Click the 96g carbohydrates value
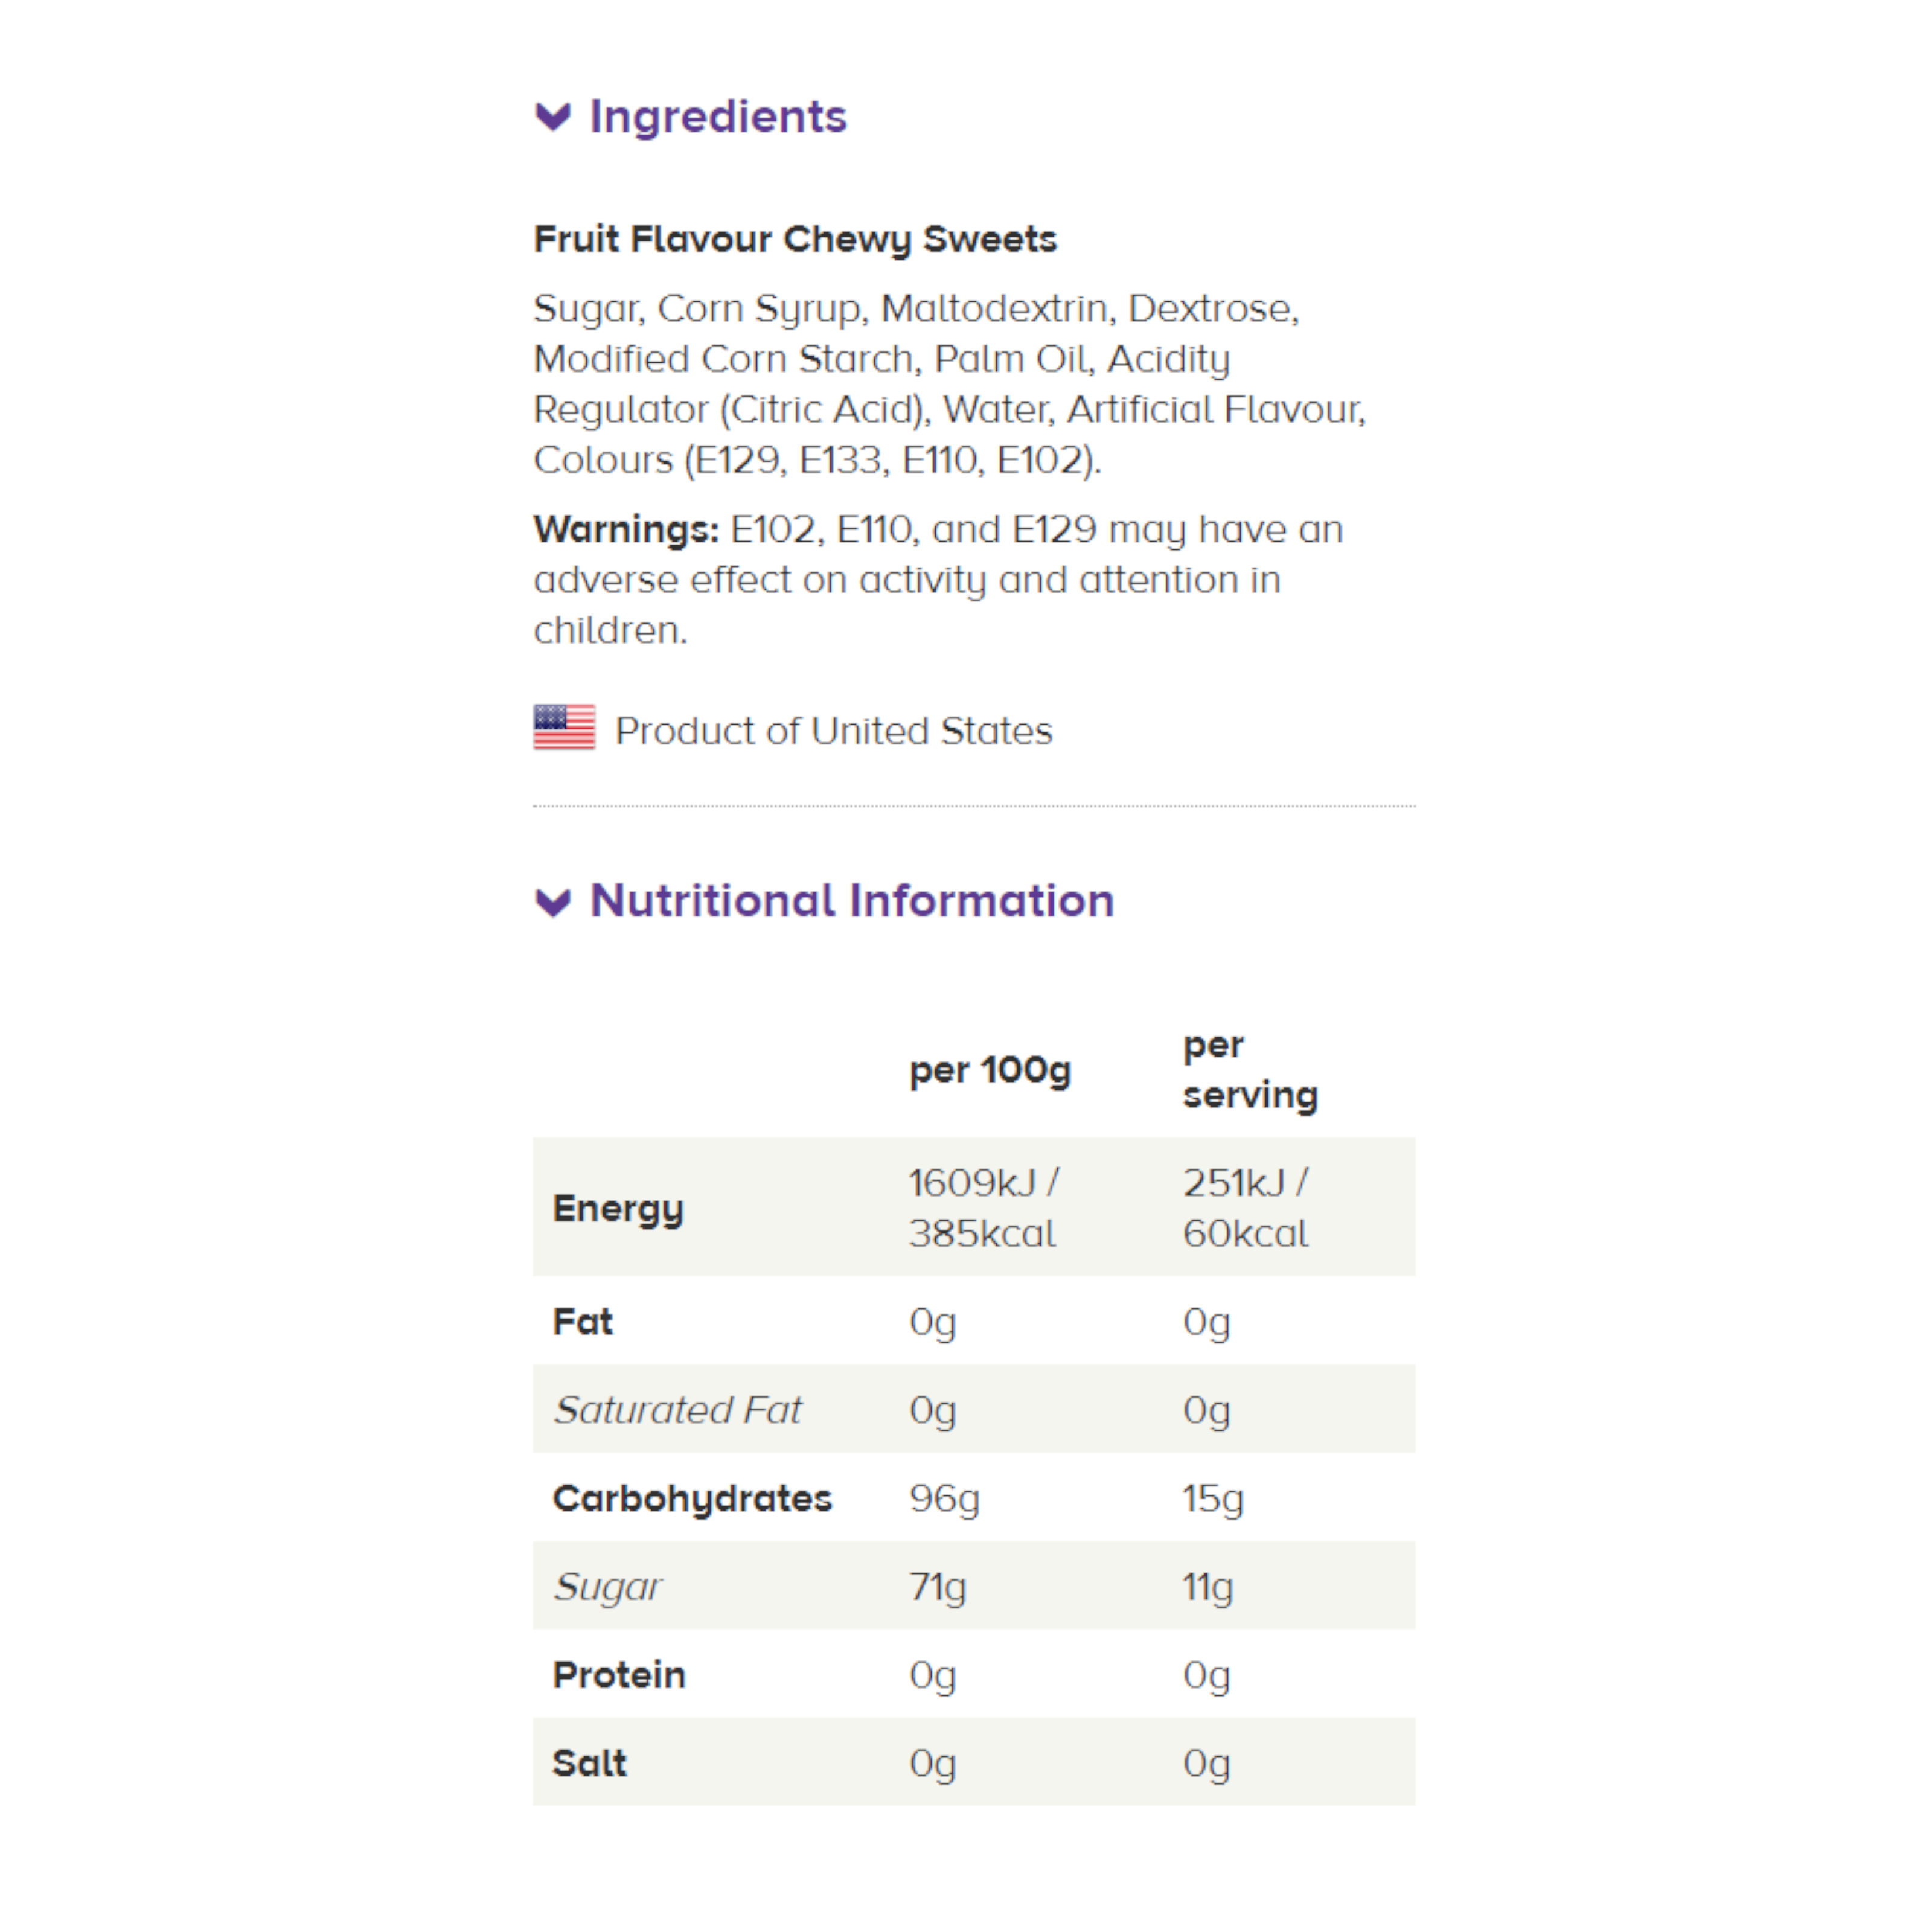Screen dimensions: 1932x1932 (x=944, y=1498)
